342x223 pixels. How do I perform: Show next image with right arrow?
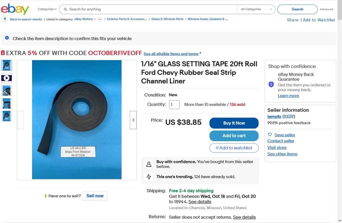[133, 120]
